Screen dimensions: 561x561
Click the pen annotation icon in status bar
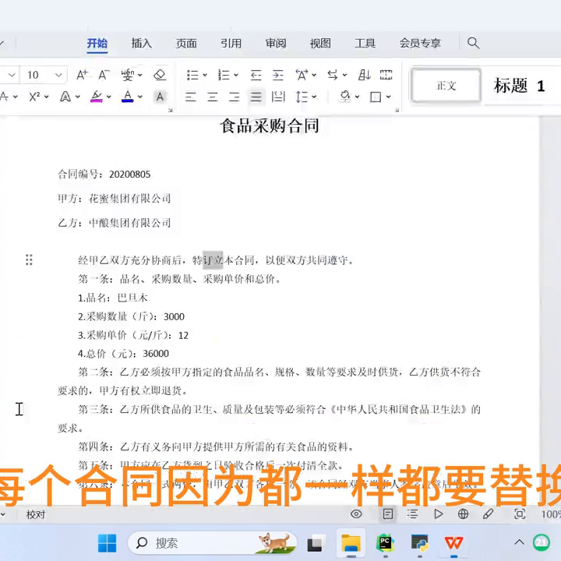[488, 514]
